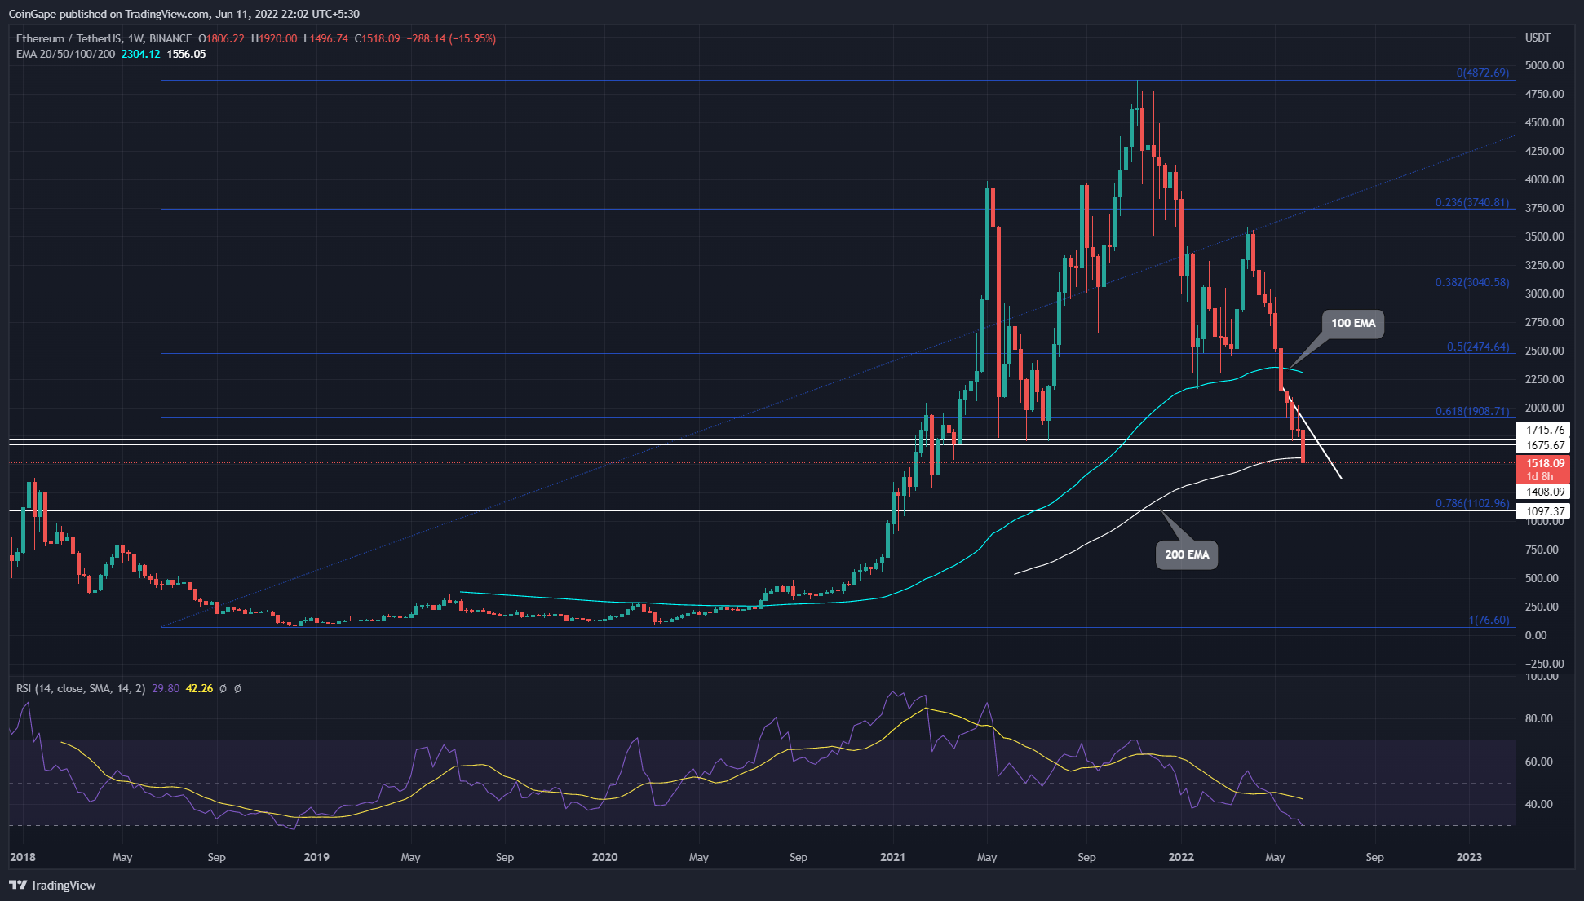Click the 1675.67 price axis label

[x=1543, y=445]
